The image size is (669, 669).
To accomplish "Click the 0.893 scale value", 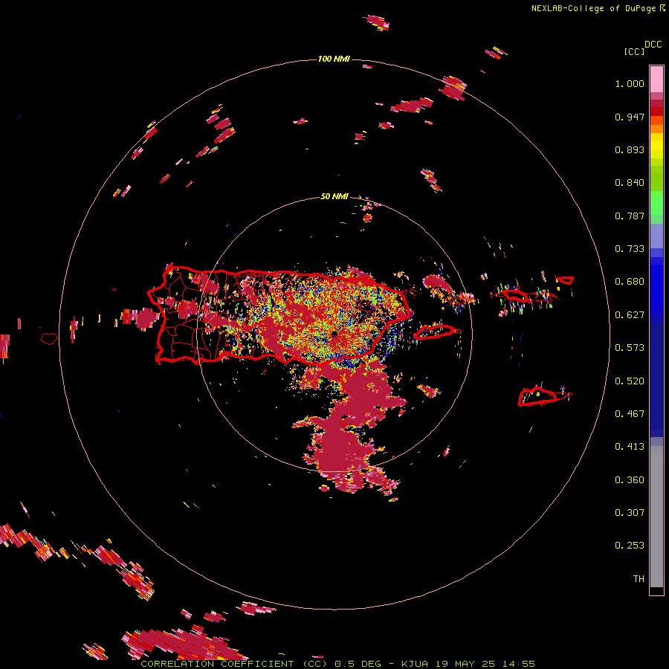I will tap(630, 149).
